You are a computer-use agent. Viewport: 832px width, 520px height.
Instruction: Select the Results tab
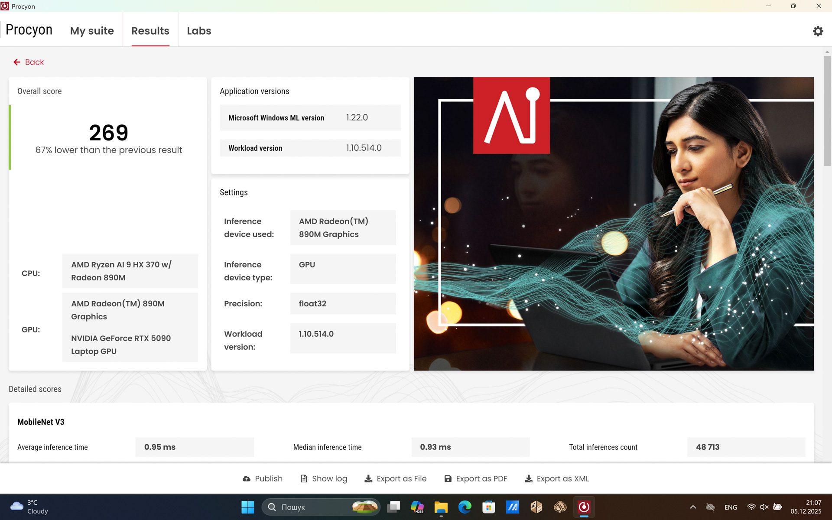(150, 31)
